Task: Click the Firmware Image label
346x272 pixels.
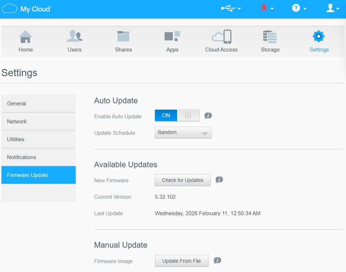Action: [x=114, y=262]
